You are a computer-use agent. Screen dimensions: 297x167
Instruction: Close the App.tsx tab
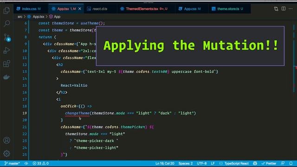[x=80, y=9]
